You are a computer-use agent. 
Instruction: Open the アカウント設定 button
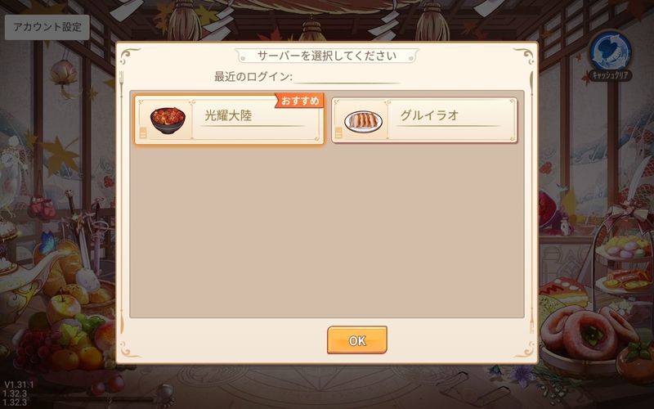tap(47, 27)
